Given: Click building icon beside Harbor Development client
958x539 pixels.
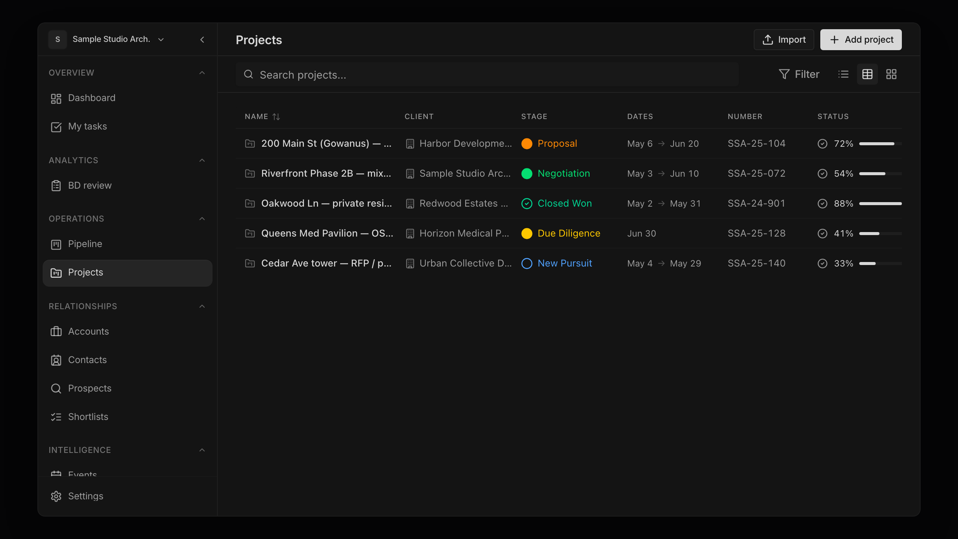Looking at the screenshot, I should (x=410, y=144).
